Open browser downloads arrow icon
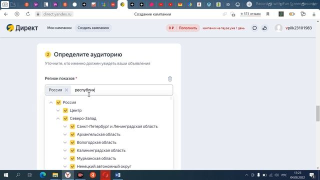 314,14
